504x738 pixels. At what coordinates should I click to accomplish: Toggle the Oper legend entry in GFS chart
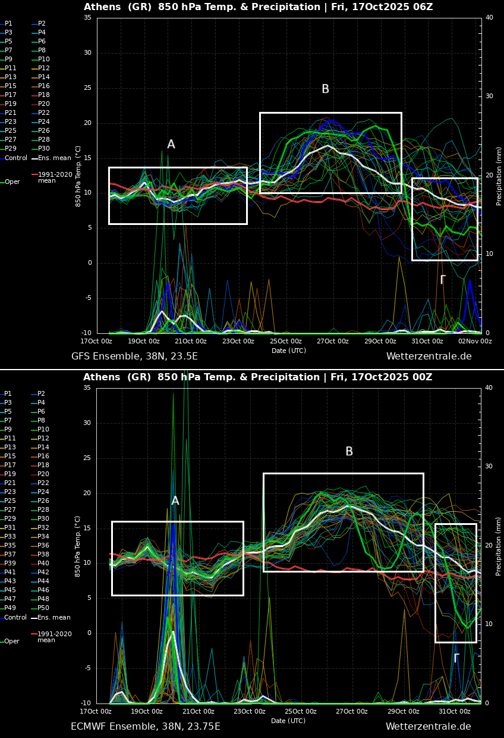pyautogui.click(x=12, y=182)
